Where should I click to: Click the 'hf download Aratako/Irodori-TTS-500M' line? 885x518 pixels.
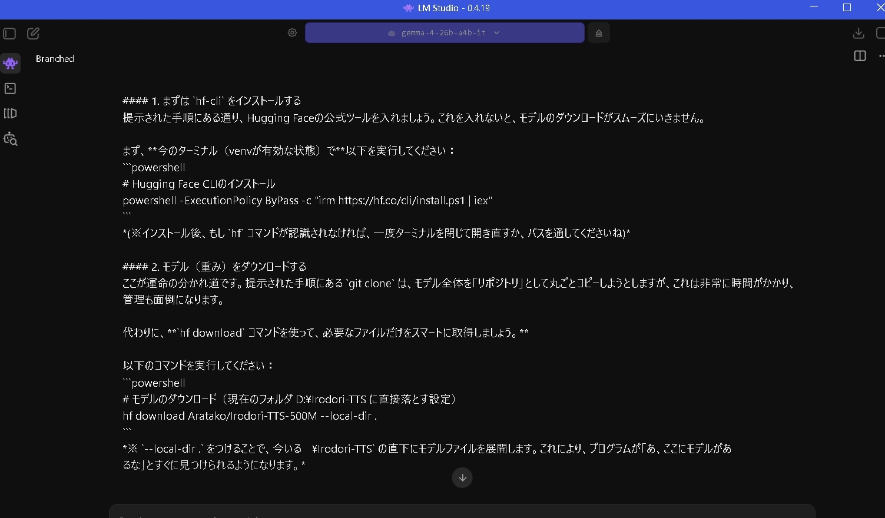[250, 416]
